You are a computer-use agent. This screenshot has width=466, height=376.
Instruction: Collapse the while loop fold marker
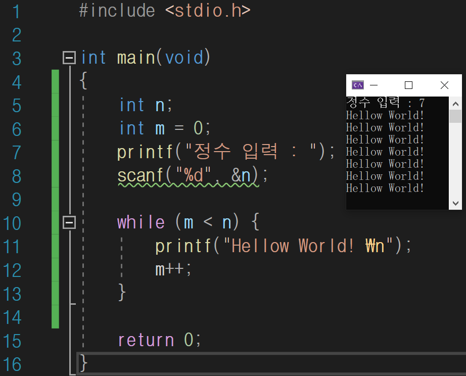69,222
